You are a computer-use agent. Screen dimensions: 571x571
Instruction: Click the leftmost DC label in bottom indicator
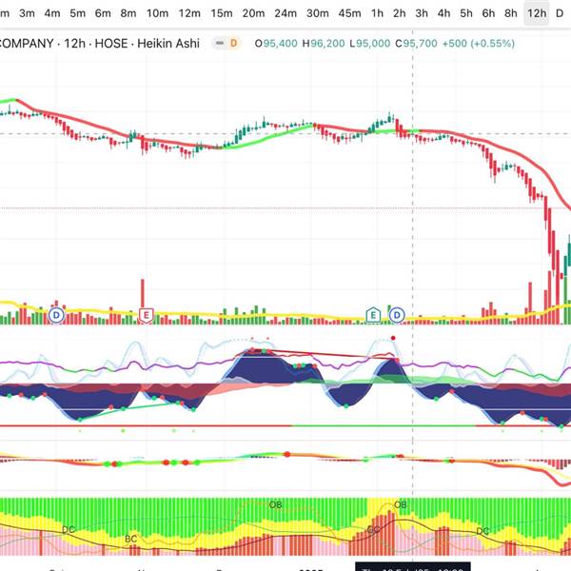coord(69,529)
